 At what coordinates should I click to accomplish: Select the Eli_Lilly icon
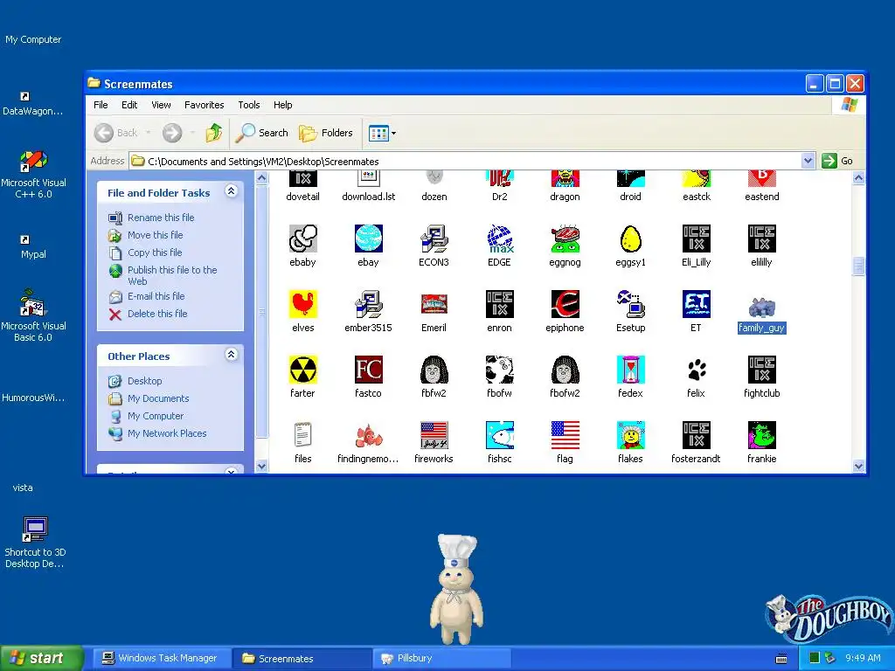click(x=697, y=239)
